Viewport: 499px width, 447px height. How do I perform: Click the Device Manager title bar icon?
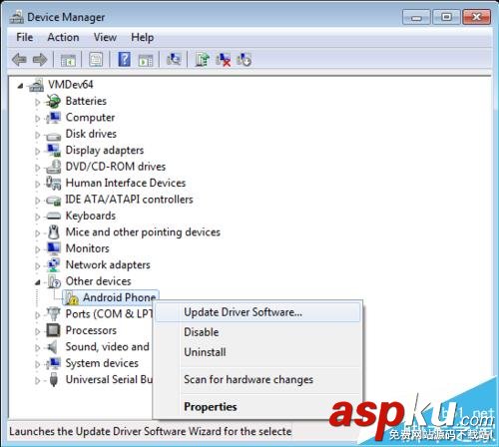tap(16, 17)
